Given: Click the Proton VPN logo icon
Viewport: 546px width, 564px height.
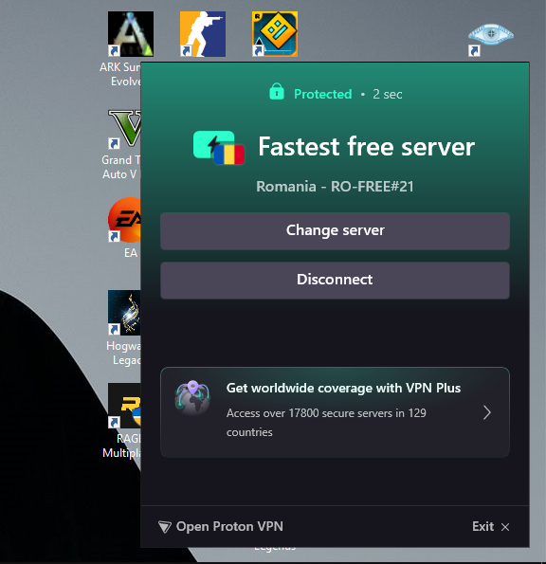Looking at the screenshot, I should pyautogui.click(x=165, y=527).
